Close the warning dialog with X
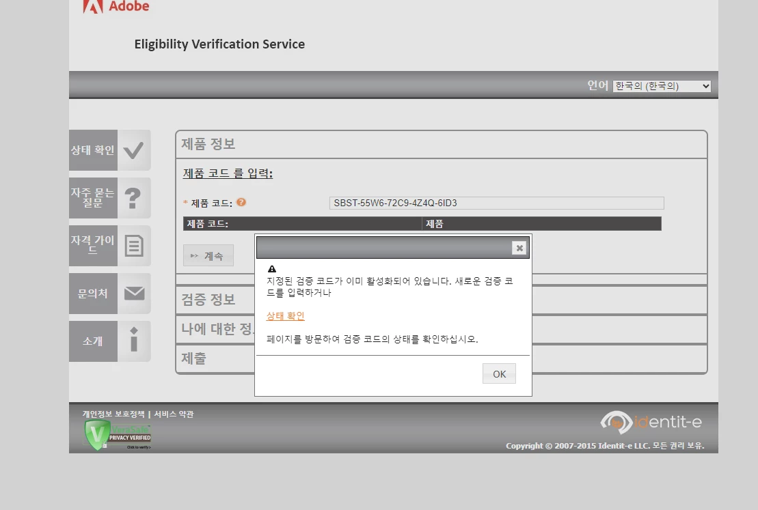758x510 pixels. pyautogui.click(x=519, y=248)
